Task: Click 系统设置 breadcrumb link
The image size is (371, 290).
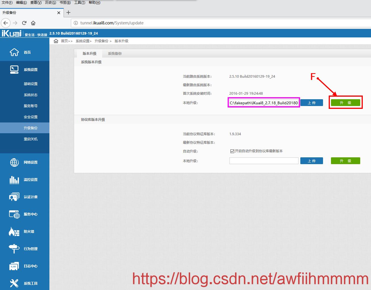Action: 83,41
